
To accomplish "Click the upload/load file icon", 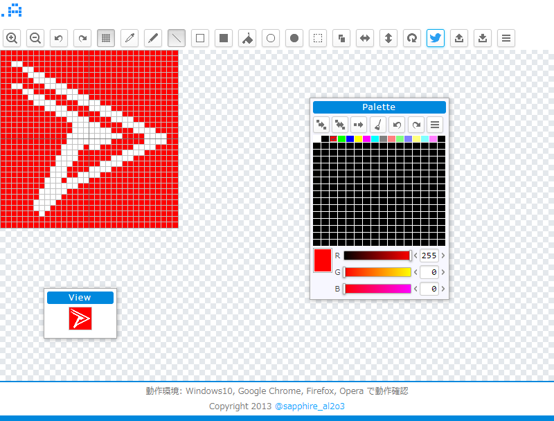I will tap(459, 38).
